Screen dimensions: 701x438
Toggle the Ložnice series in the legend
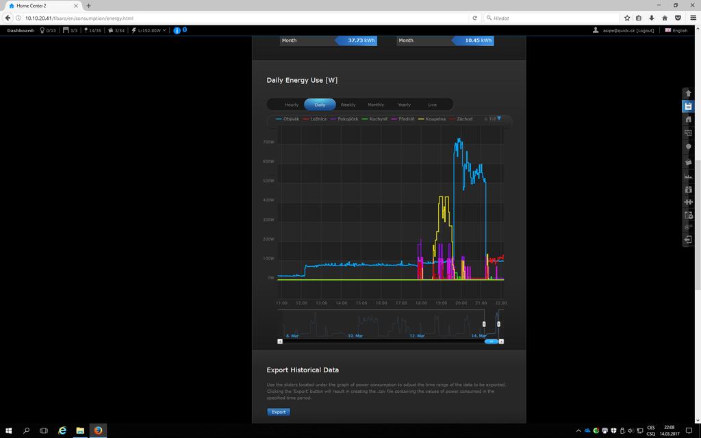click(x=315, y=119)
